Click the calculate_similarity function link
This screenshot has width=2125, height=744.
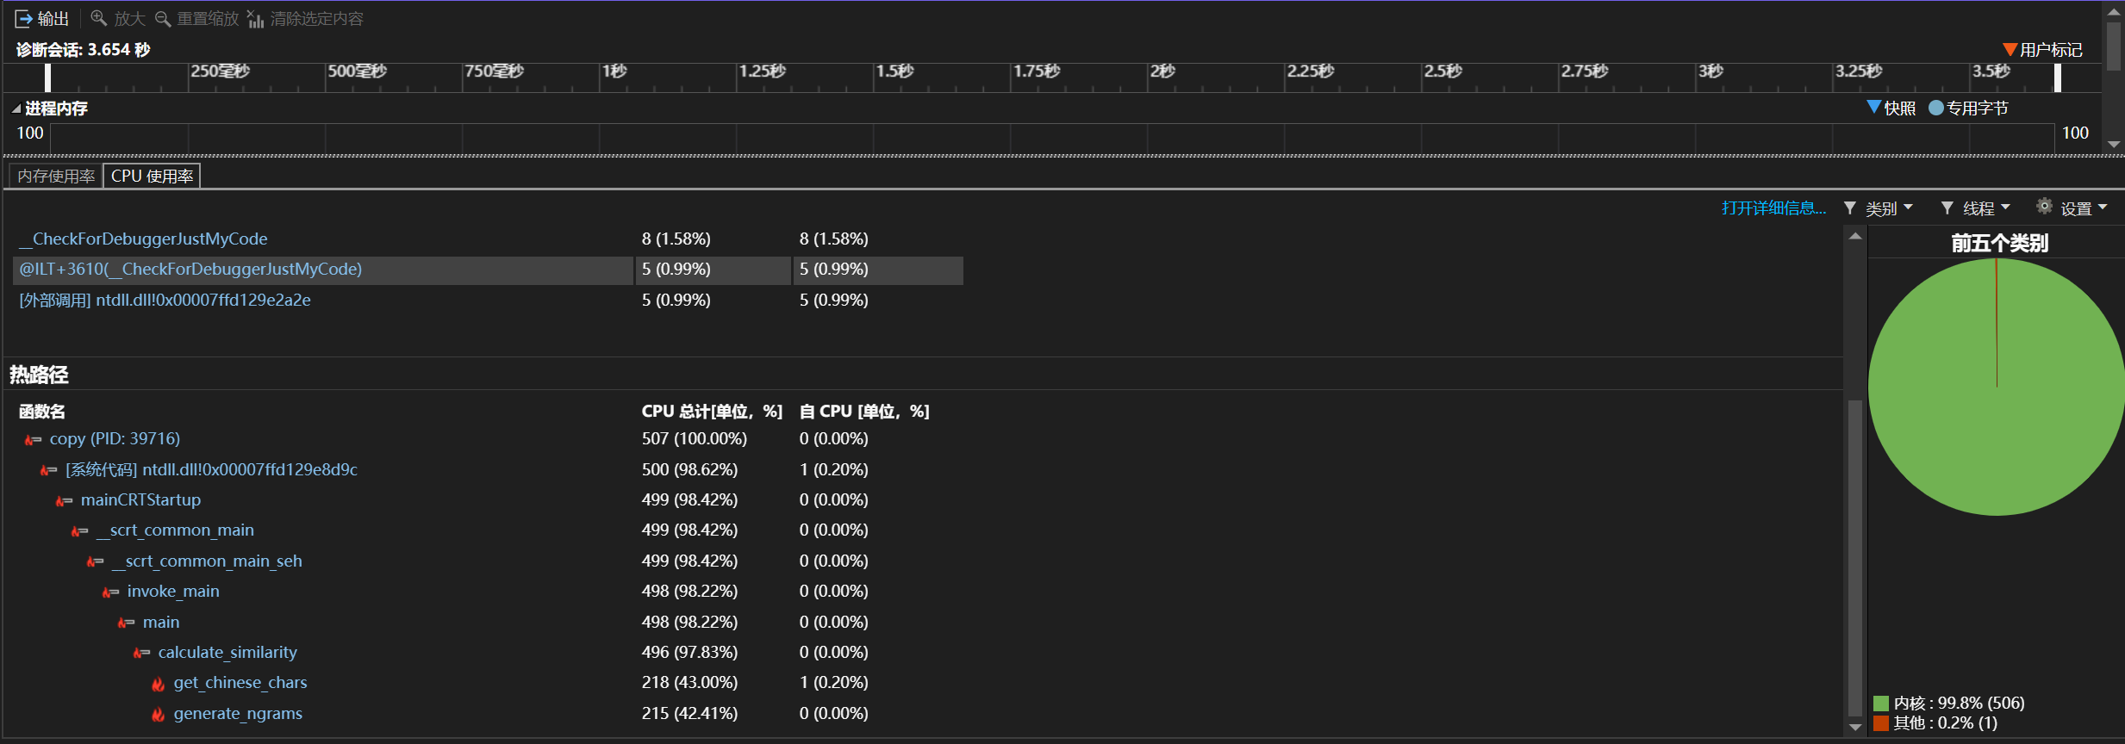pyautogui.click(x=227, y=652)
